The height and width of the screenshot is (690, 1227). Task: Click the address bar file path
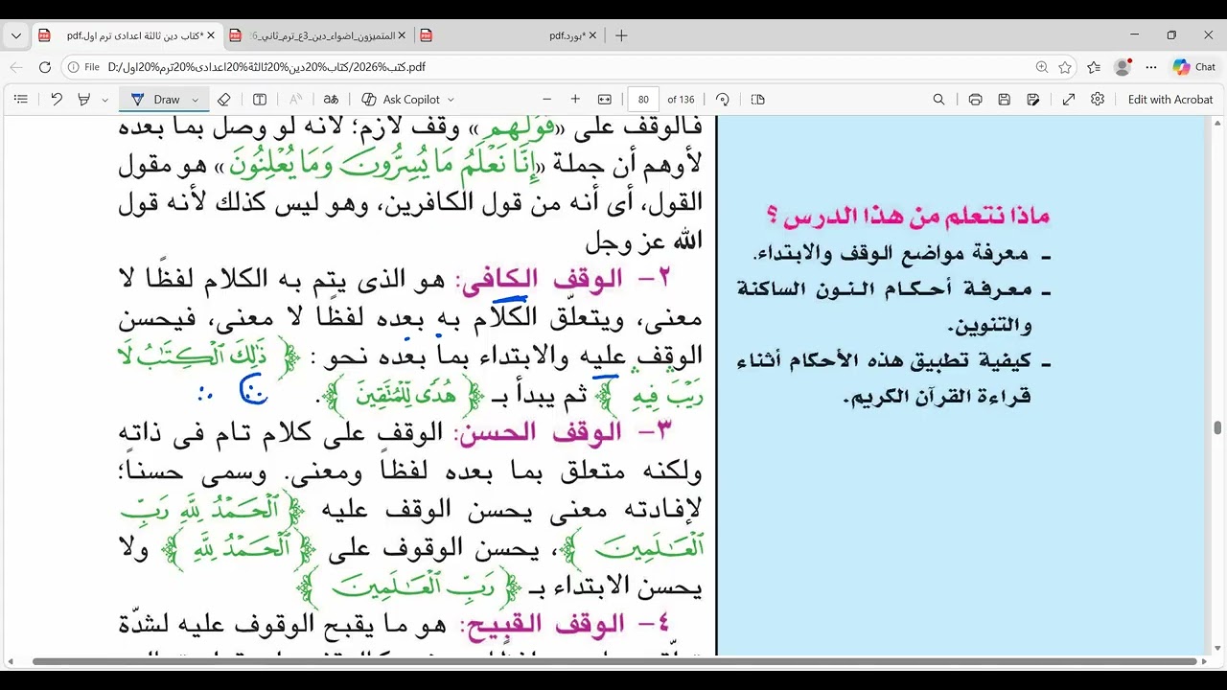(266, 67)
